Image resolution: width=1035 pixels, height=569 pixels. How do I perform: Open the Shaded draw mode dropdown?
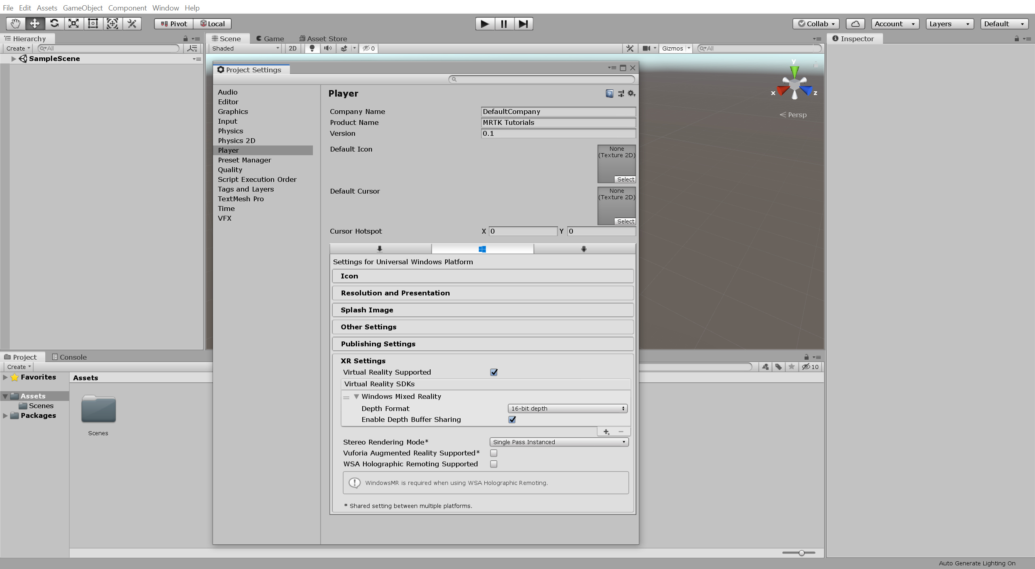(x=245, y=48)
